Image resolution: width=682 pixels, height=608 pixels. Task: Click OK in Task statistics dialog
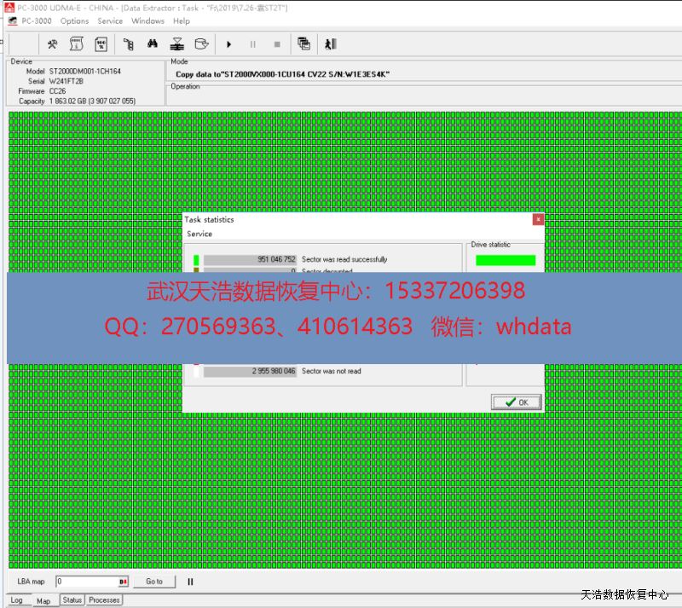coord(516,402)
